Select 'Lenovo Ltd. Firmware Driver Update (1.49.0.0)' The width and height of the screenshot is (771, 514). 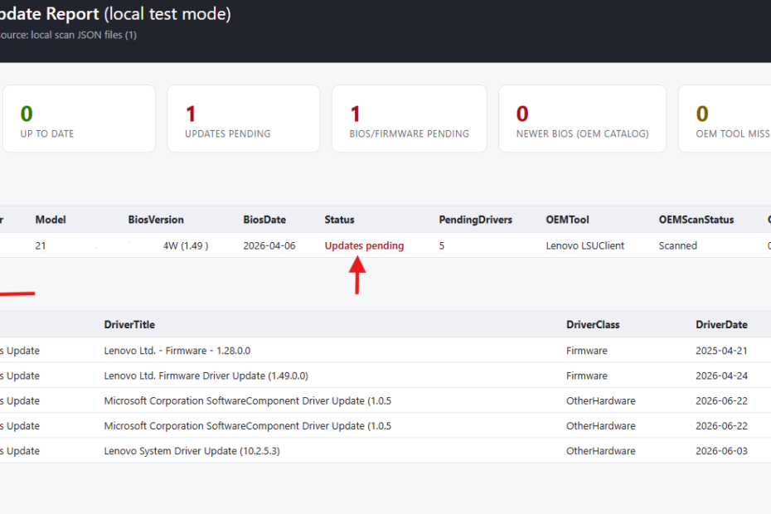[x=206, y=376]
